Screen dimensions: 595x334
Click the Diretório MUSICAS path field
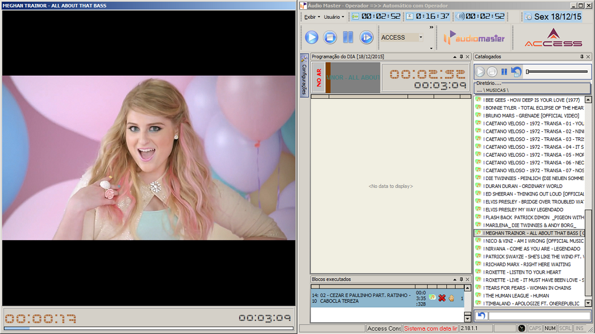(532, 90)
